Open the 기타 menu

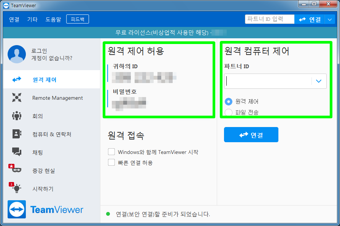click(32, 19)
